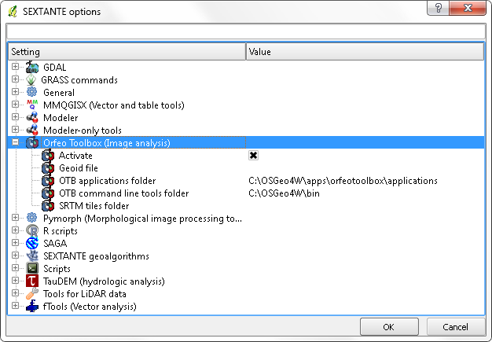Click the GRASS commands icon
This screenshot has height=342, width=492.
coord(31,80)
